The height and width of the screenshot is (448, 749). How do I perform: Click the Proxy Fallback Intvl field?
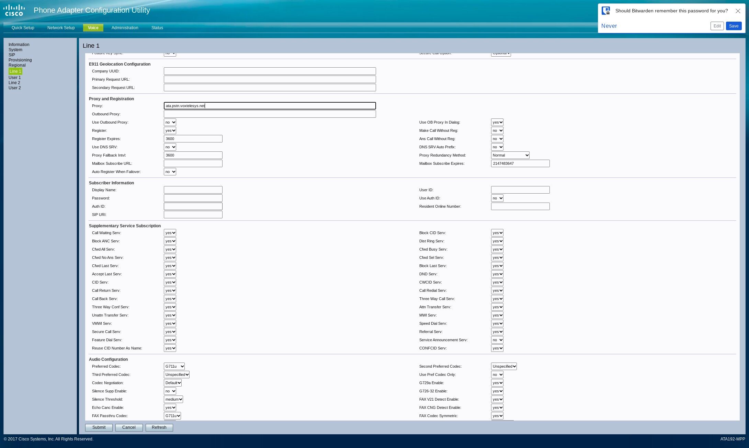point(193,155)
